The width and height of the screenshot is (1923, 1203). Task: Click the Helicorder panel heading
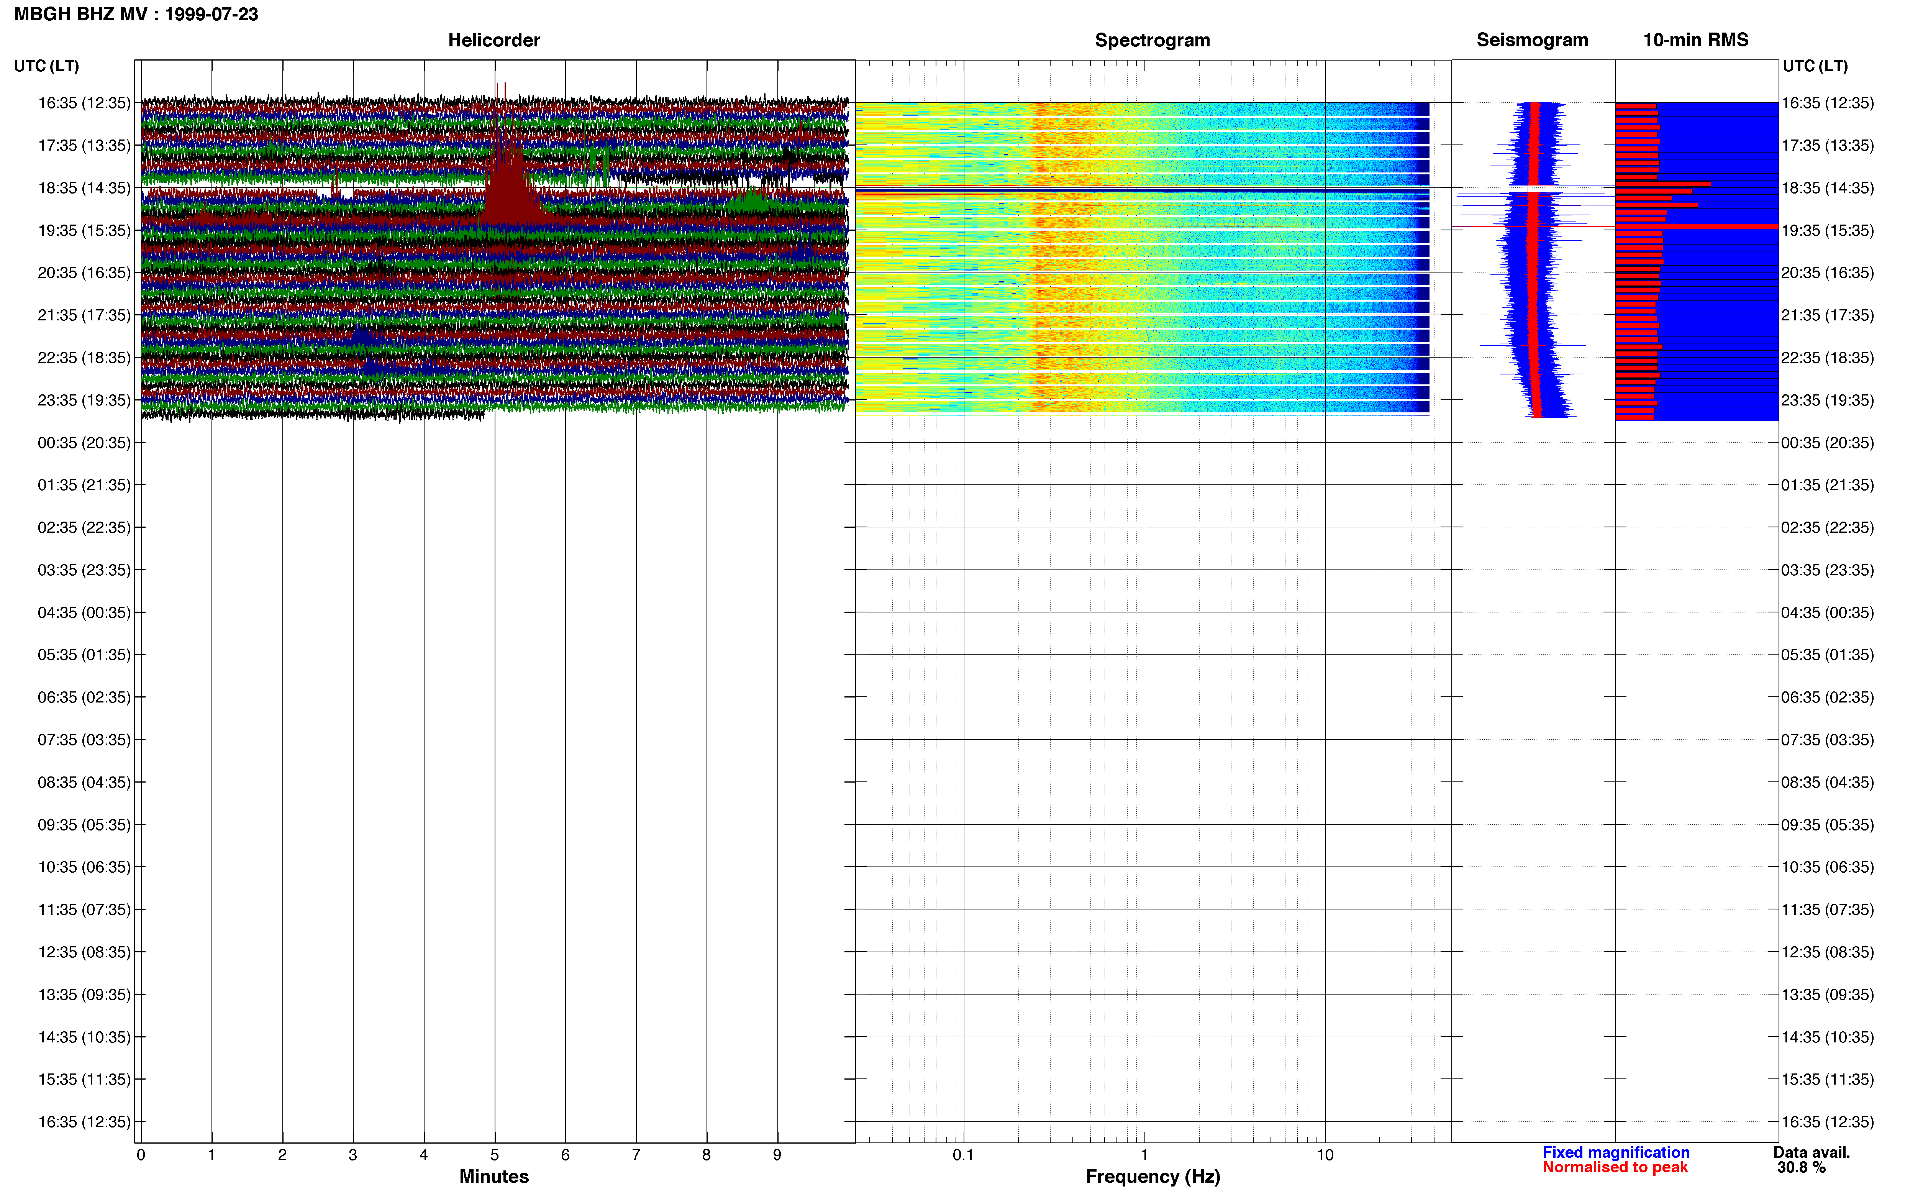[494, 40]
